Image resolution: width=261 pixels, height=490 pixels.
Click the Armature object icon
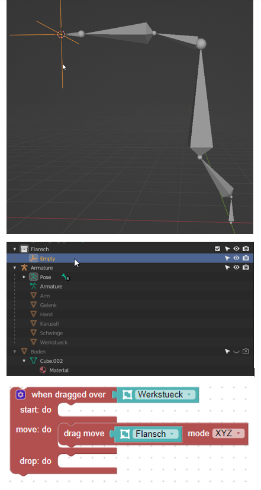[x=24, y=268]
